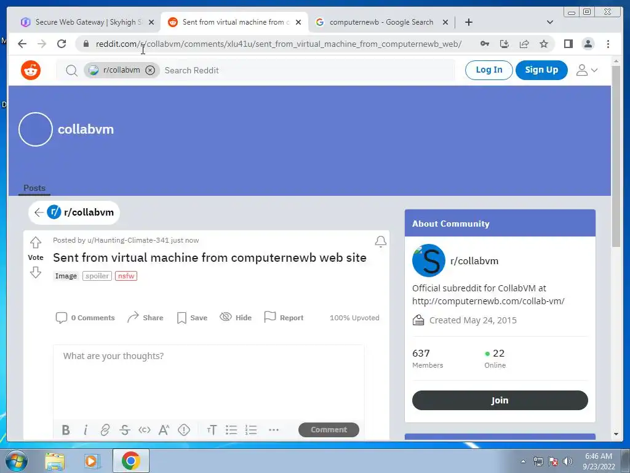Share this post
The image size is (630, 473).
pos(145,318)
